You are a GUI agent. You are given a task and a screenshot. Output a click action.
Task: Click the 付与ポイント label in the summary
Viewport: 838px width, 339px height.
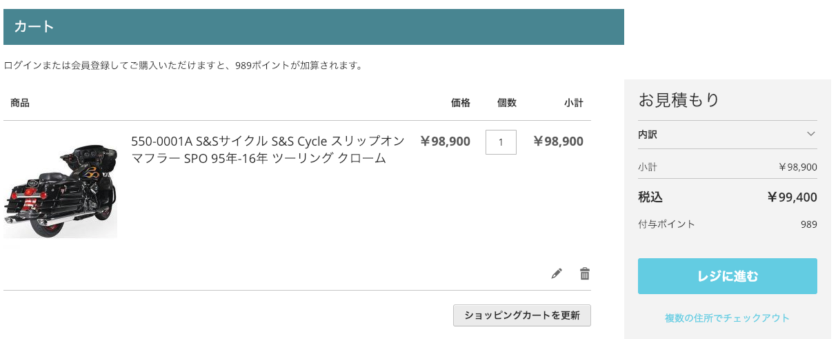tap(666, 224)
